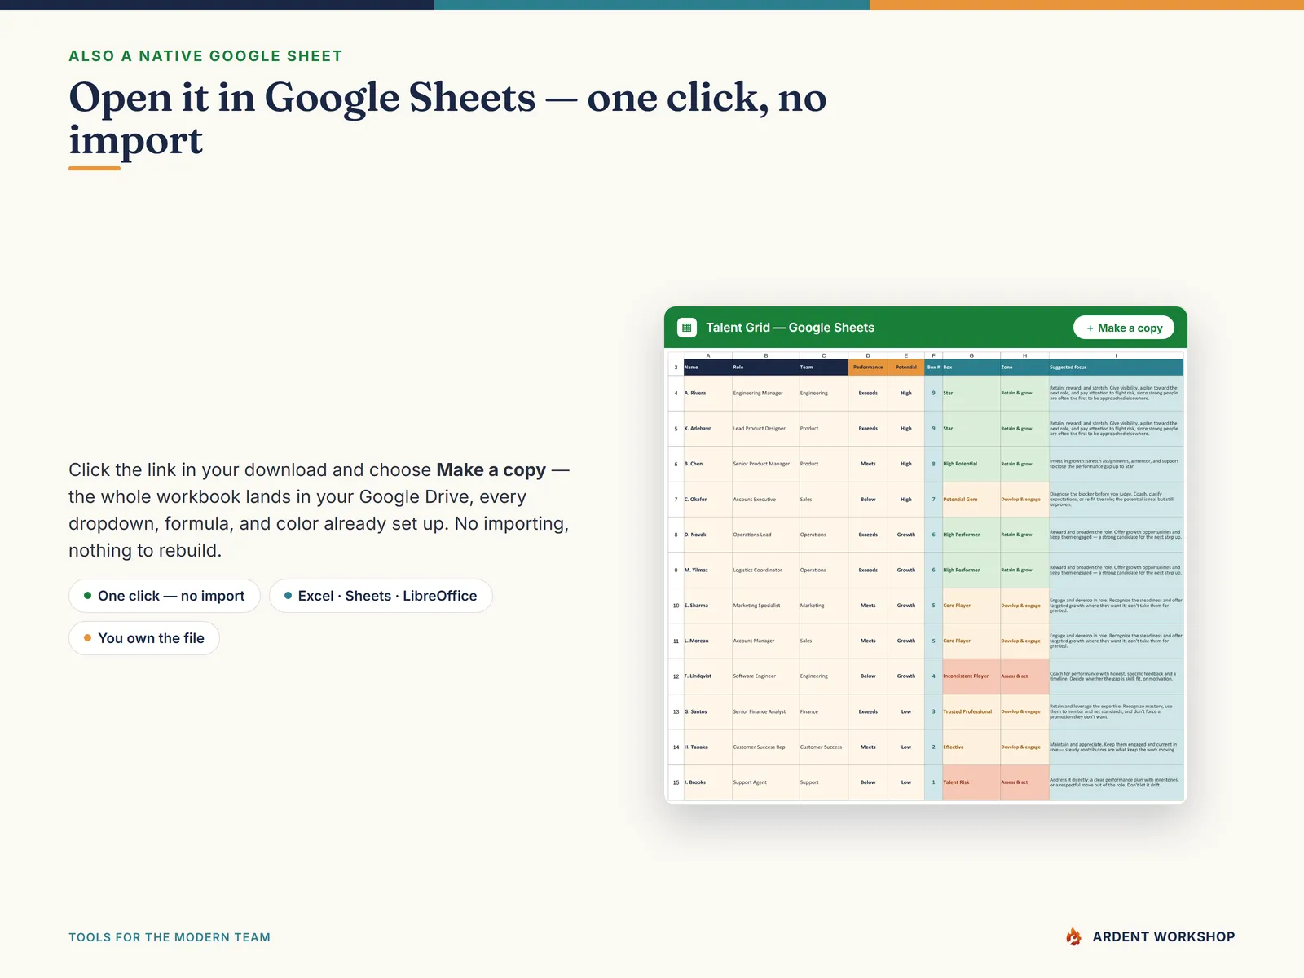This screenshot has height=978, width=1304.
Task: Click the Trusted Professional box cell
Action: point(971,712)
